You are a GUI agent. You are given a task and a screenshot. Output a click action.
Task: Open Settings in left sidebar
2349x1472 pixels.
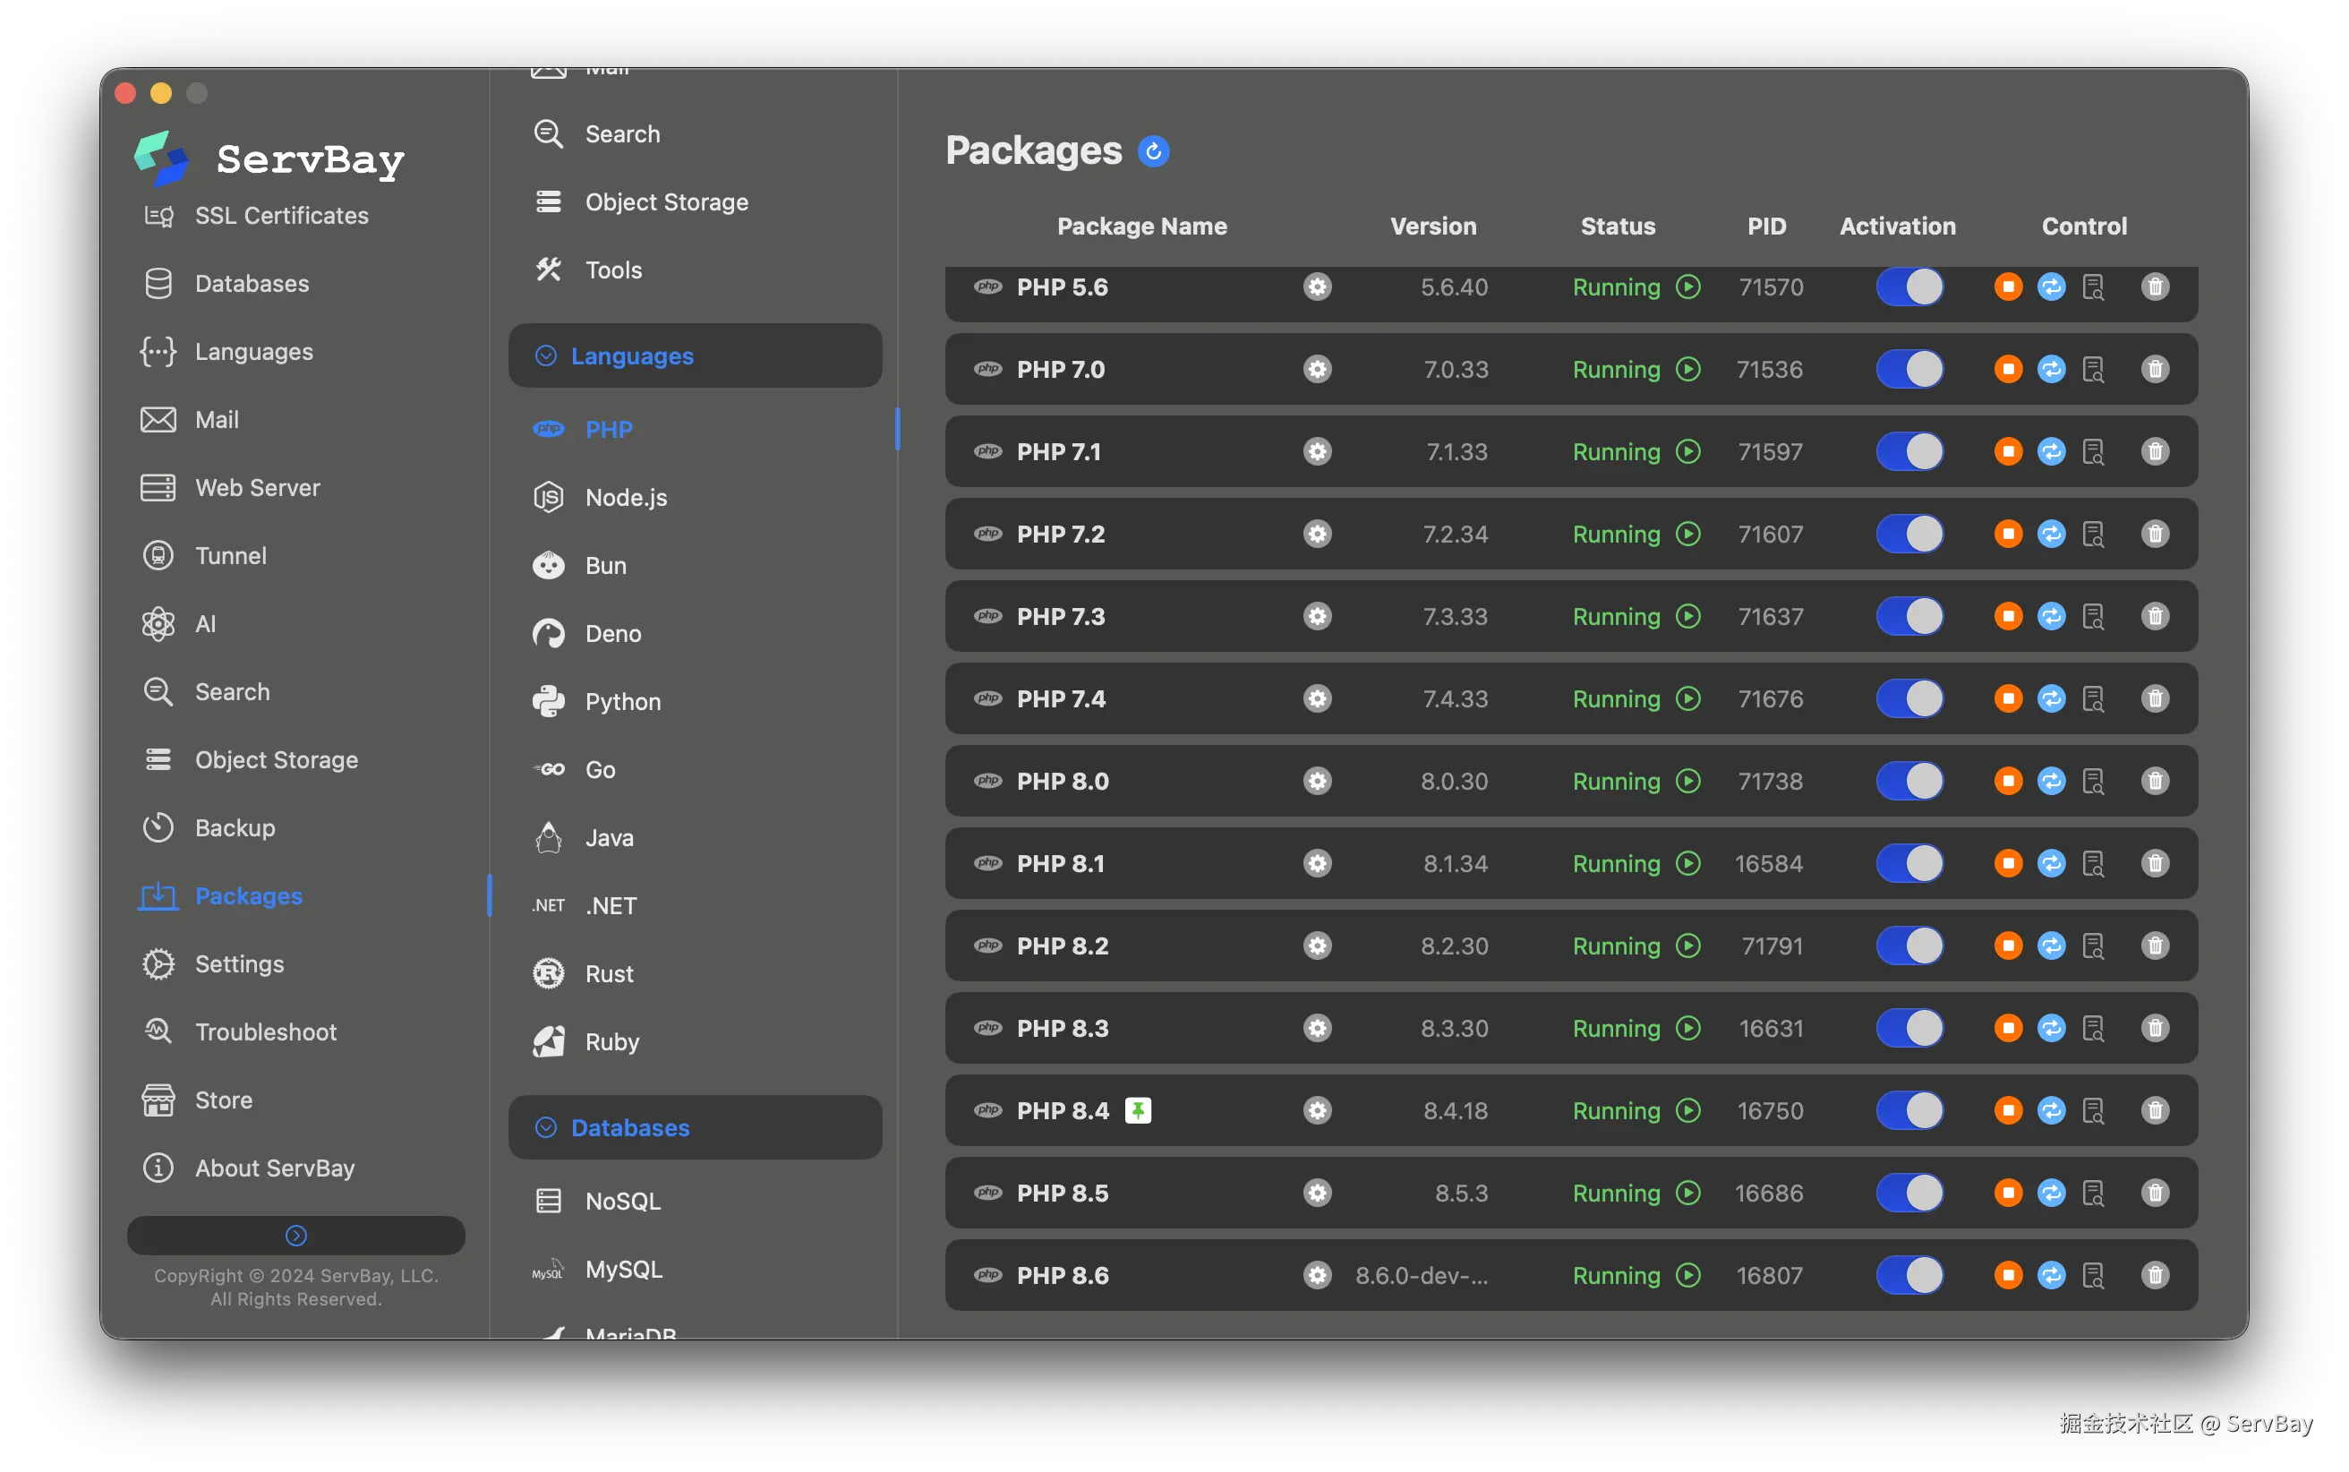point(239,963)
